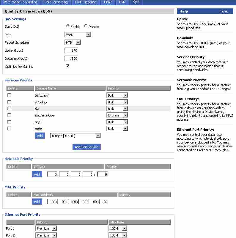
Task: Check the delete box for smtp
Action: click(9, 129)
